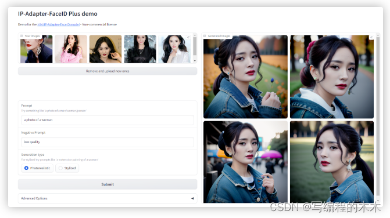Open the uploaded thumbnail with tan background

pos(105,49)
